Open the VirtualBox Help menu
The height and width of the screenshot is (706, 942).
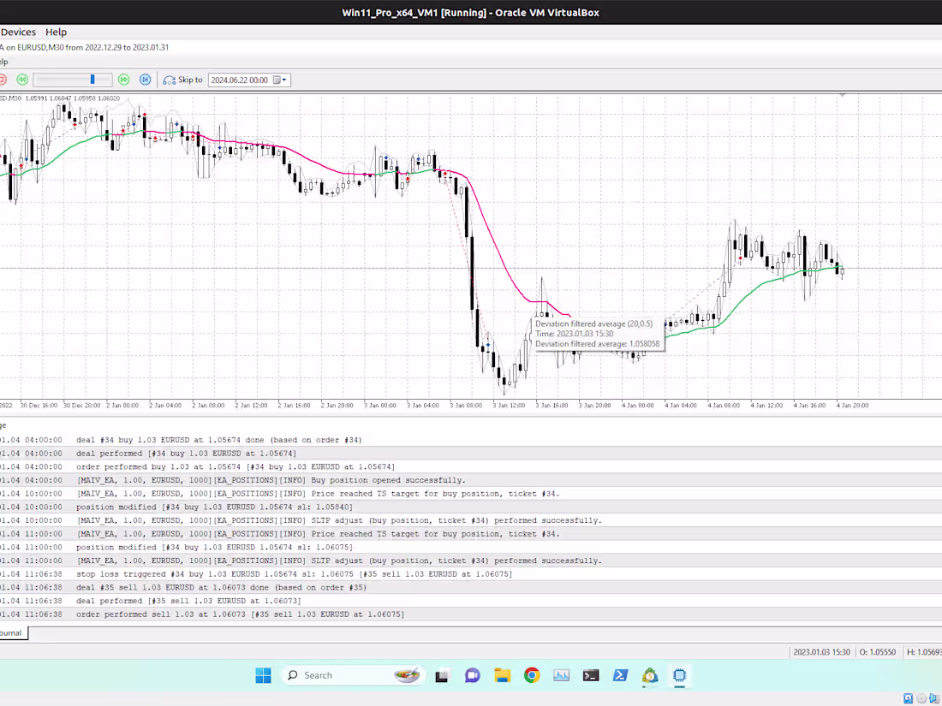click(x=56, y=32)
